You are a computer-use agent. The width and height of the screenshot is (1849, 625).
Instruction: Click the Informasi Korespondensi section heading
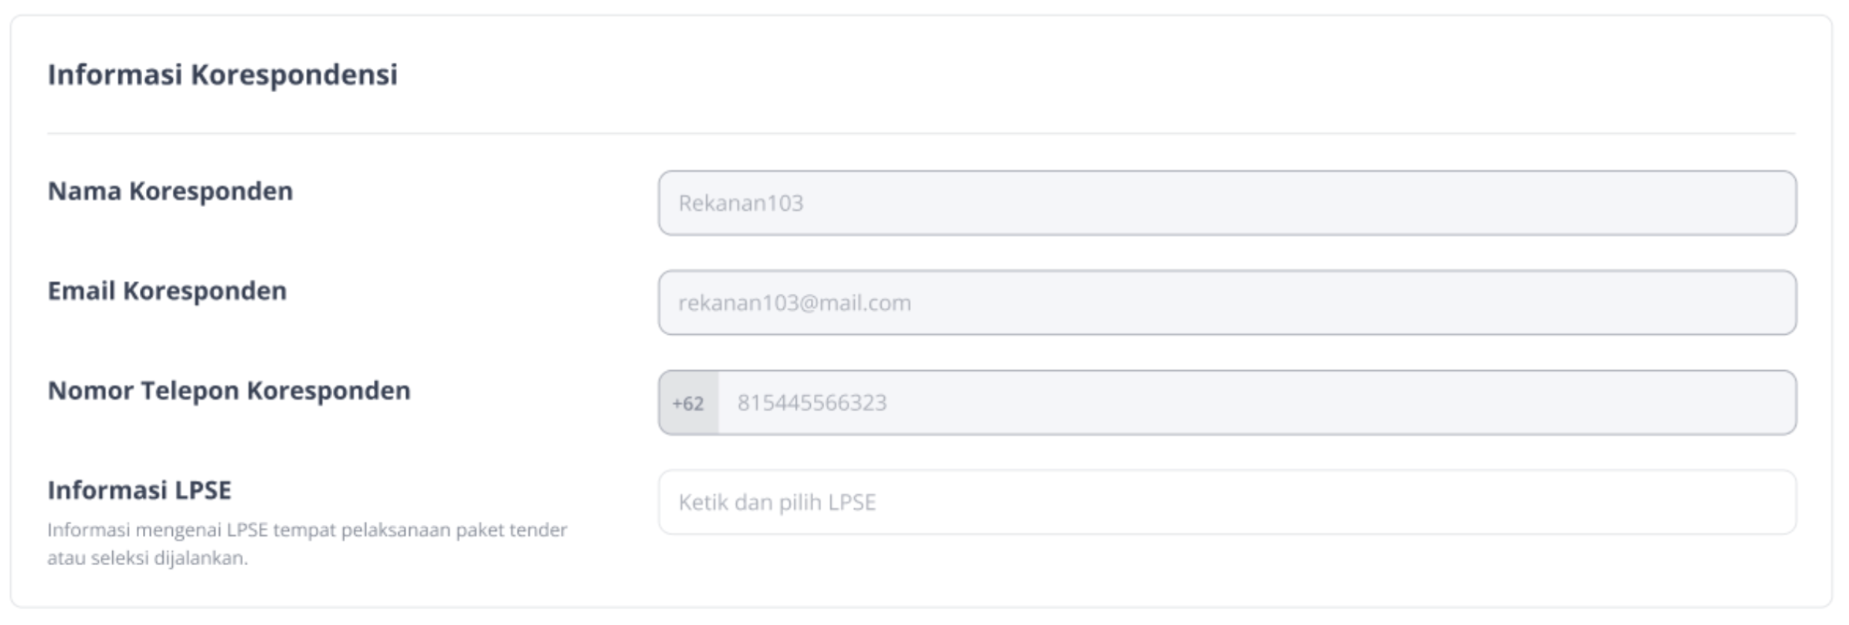click(223, 75)
